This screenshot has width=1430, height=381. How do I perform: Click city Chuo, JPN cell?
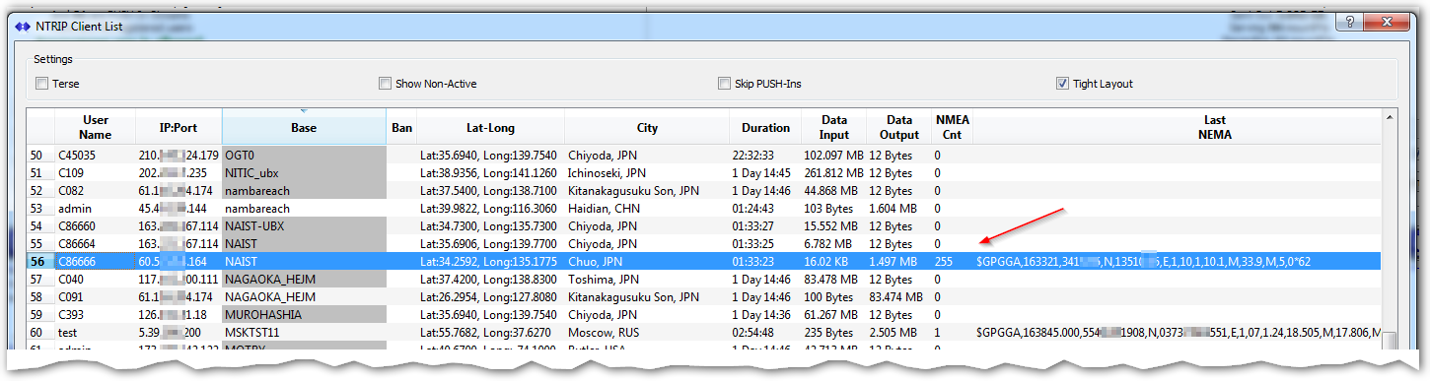(647, 261)
